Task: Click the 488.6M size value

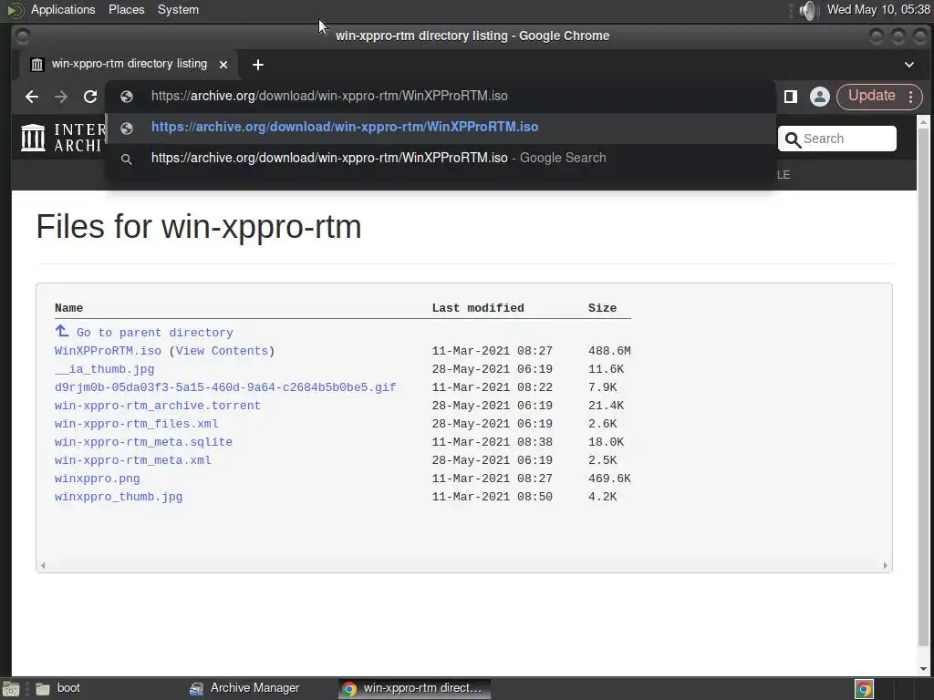Action: [609, 351]
